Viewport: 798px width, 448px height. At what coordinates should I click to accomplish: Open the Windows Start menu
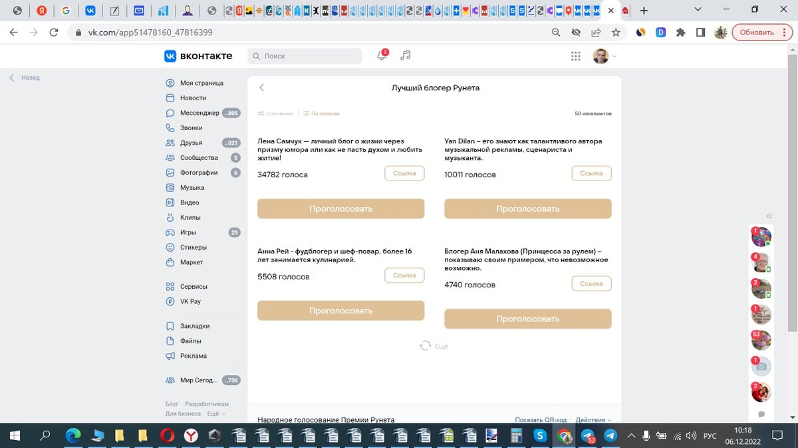15,436
